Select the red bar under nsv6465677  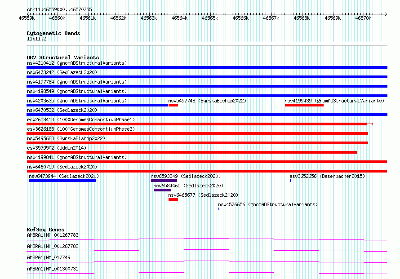[173, 199]
